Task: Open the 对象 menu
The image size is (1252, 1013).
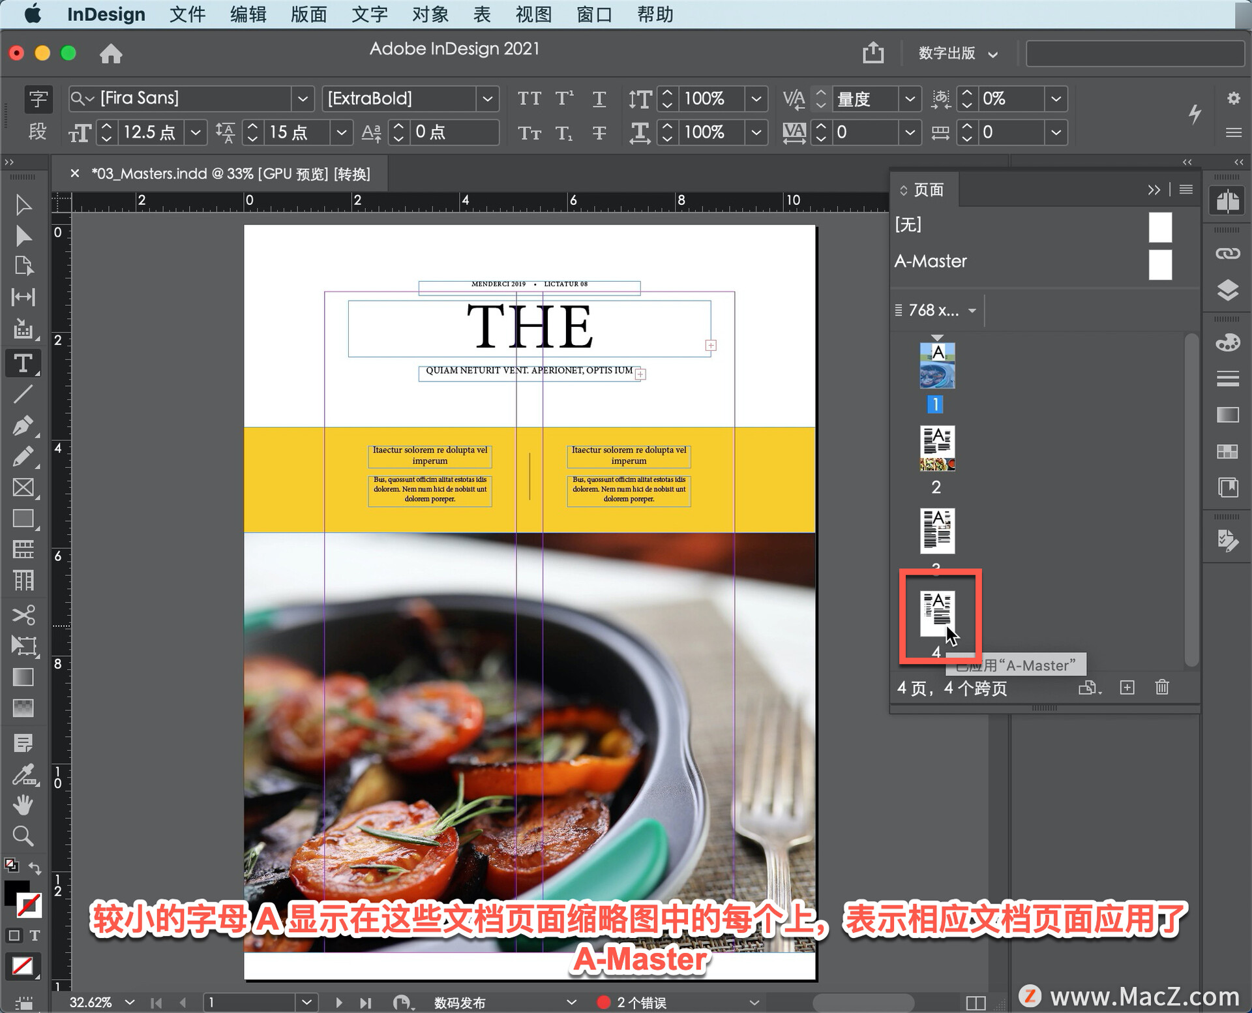Action: (x=430, y=14)
